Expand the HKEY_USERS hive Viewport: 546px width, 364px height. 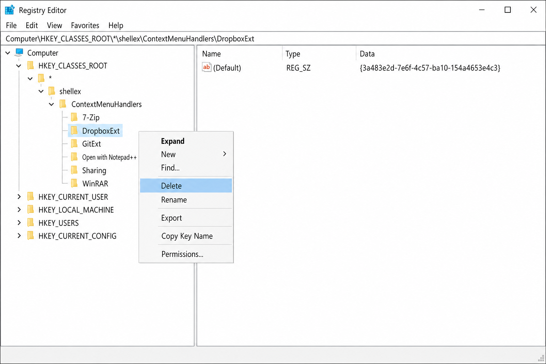coord(19,223)
